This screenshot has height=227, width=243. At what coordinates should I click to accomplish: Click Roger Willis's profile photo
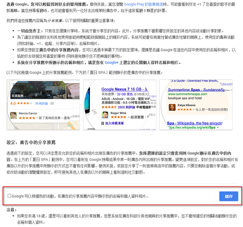(105, 115)
